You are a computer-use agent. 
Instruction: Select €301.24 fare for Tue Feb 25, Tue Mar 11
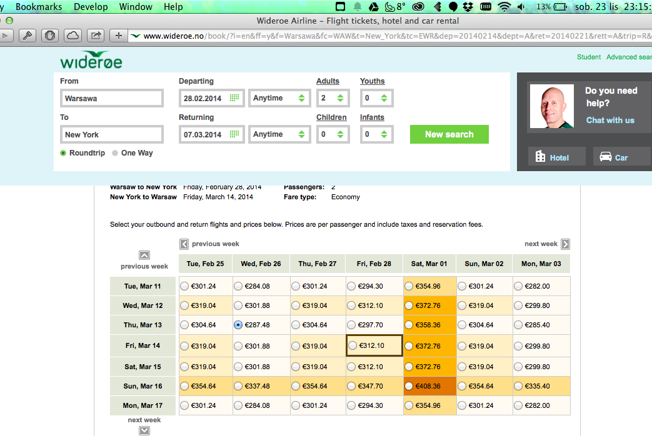point(184,286)
